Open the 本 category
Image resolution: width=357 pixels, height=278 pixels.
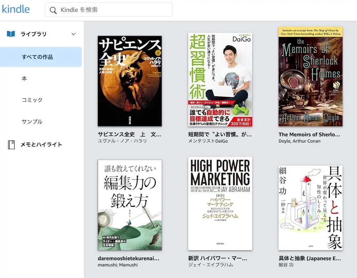pos(24,79)
